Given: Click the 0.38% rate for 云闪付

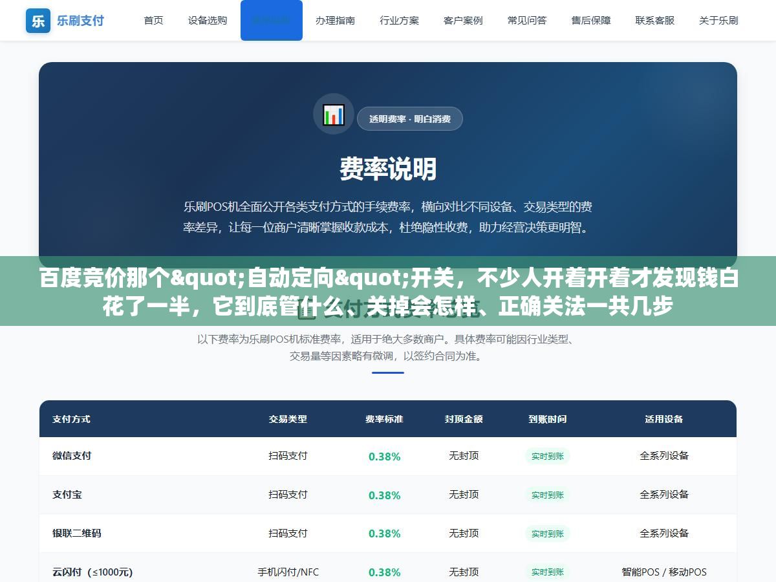Looking at the screenshot, I should (385, 572).
